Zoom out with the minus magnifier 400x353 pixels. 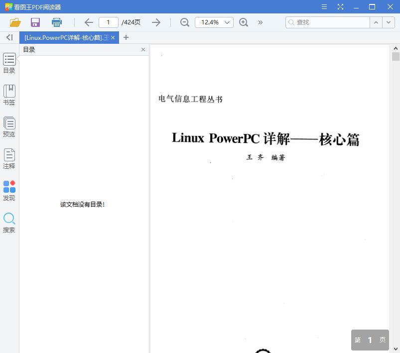click(x=184, y=22)
